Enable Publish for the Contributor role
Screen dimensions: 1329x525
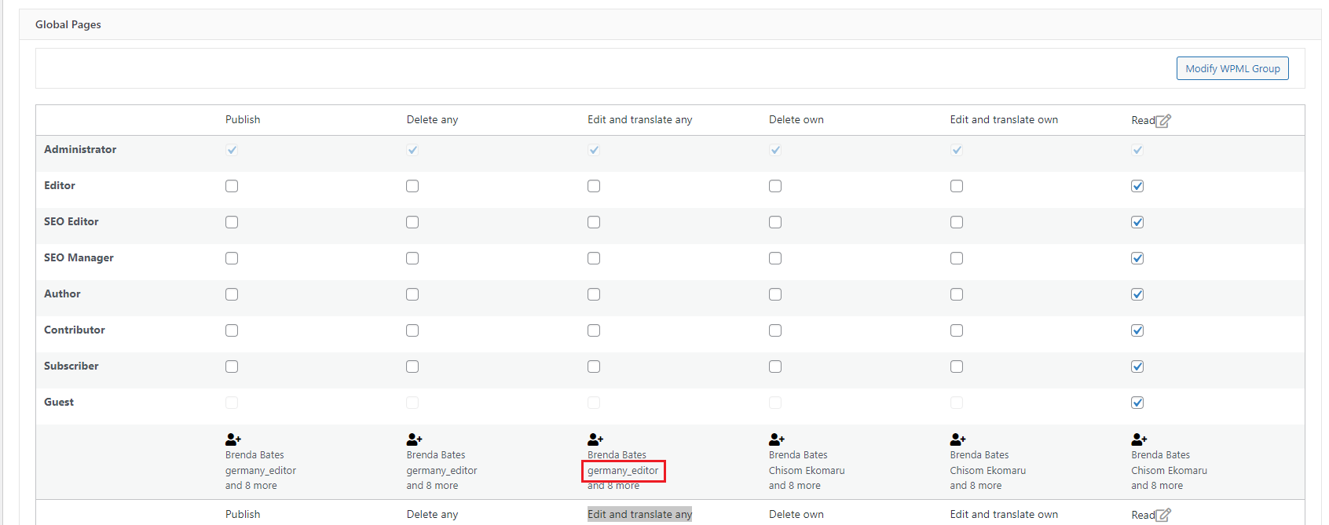point(232,330)
